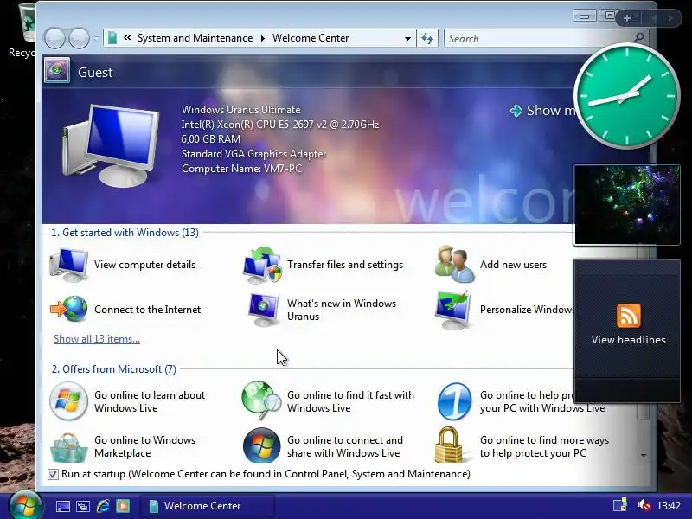The height and width of the screenshot is (519, 692).
Task: Toggle Run at startup checkbox
Action: (53, 474)
